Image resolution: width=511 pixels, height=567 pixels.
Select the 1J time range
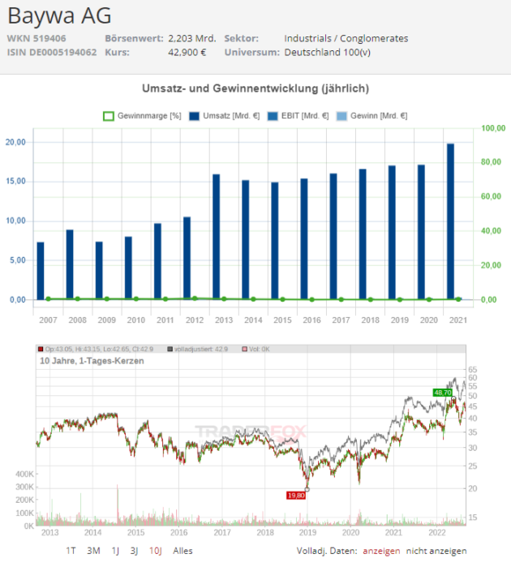click(115, 551)
